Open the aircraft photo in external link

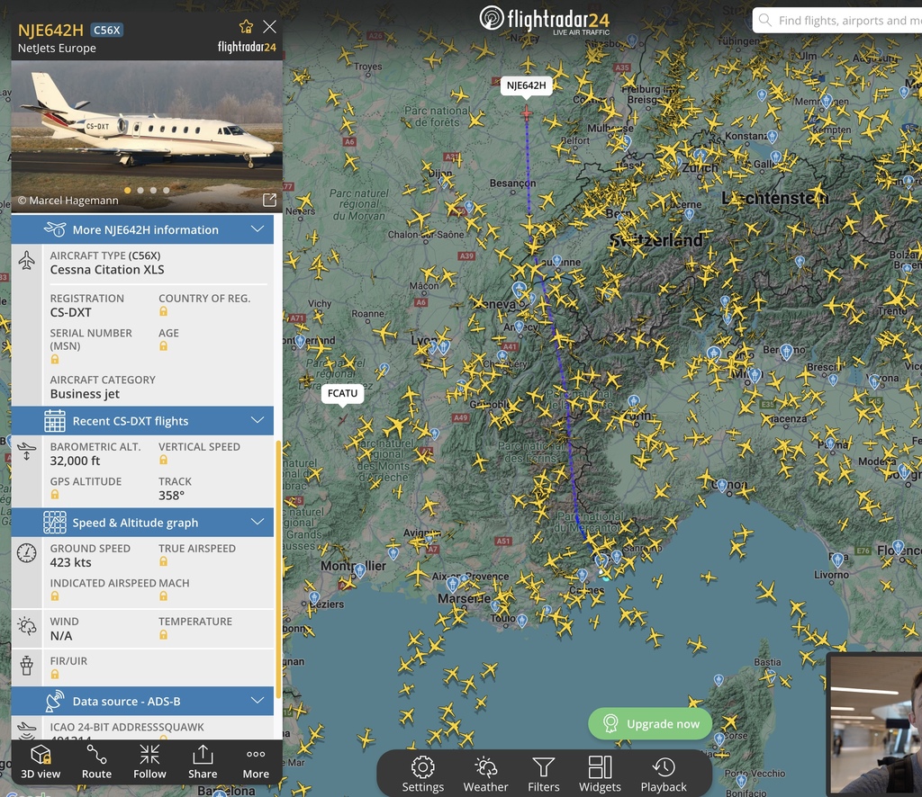pyautogui.click(x=269, y=201)
